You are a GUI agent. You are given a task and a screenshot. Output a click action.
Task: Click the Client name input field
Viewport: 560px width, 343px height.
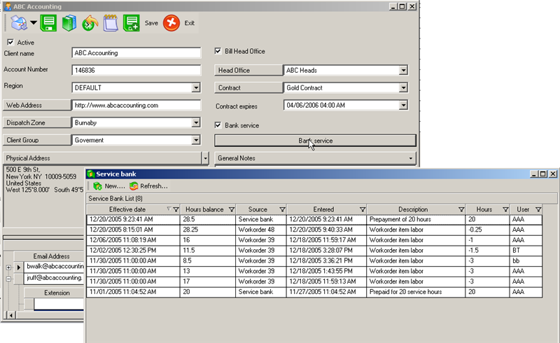pos(136,53)
